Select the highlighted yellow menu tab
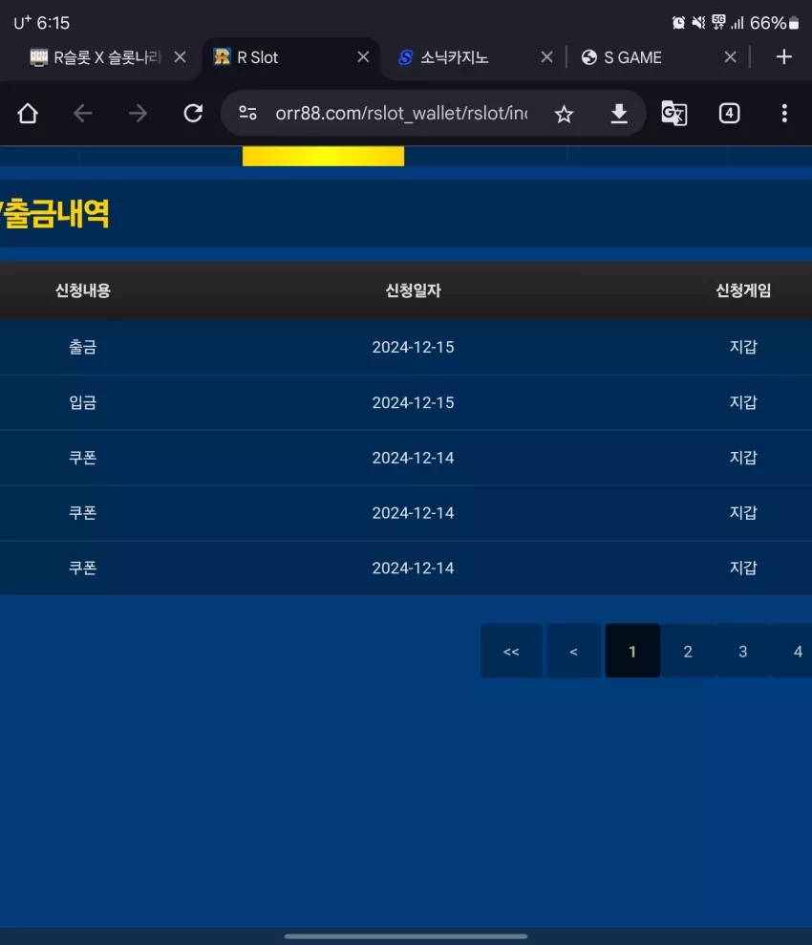Screen dimensions: 812x945 (324, 156)
